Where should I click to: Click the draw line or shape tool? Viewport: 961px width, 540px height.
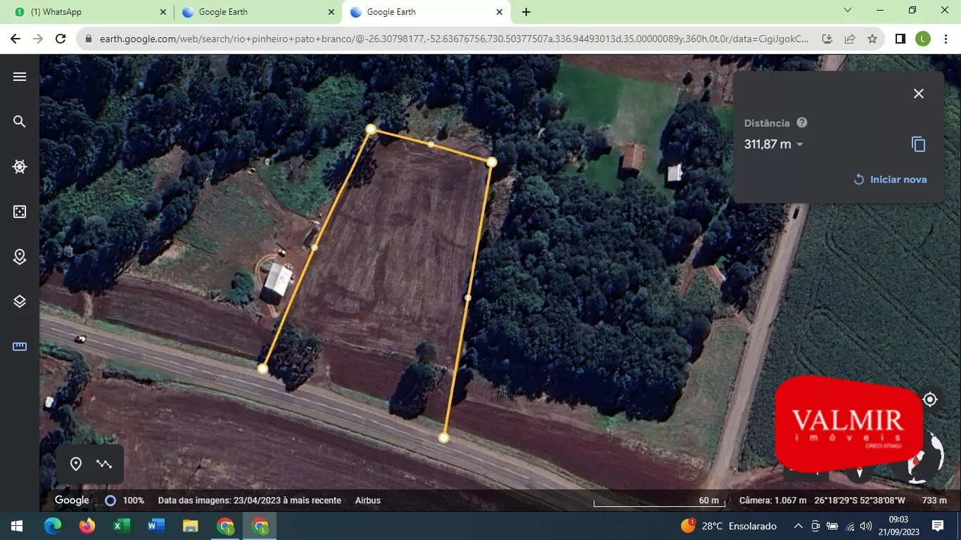pos(104,464)
